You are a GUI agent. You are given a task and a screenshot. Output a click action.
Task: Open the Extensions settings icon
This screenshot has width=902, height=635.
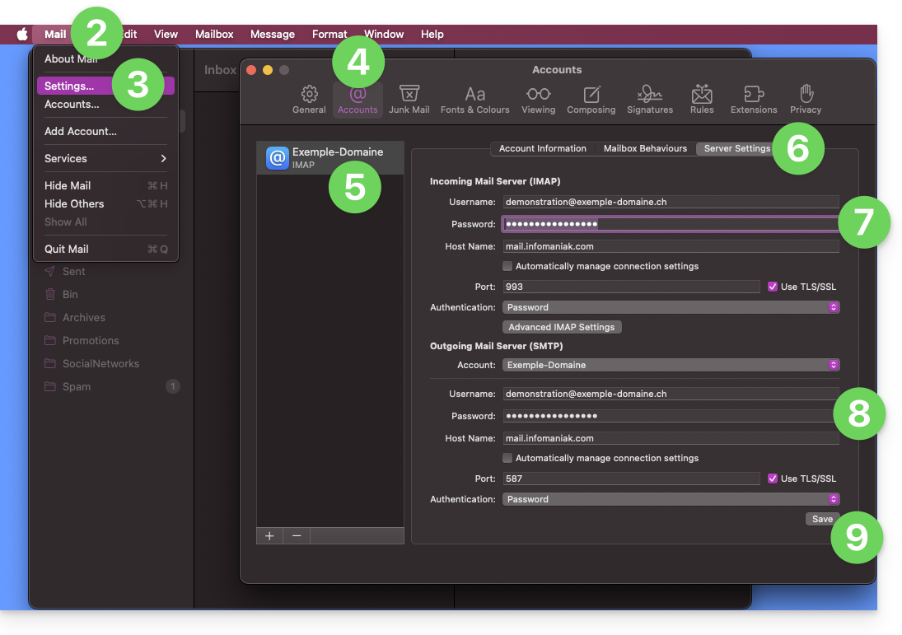click(x=754, y=100)
